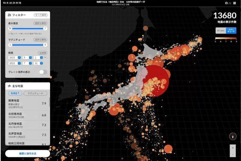Click the Facebook share icon
The height and width of the screenshot is (161, 241).
(x=227, y=3)
